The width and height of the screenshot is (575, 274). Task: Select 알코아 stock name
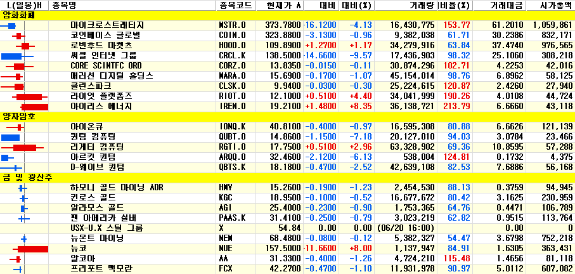coord(82,259)
